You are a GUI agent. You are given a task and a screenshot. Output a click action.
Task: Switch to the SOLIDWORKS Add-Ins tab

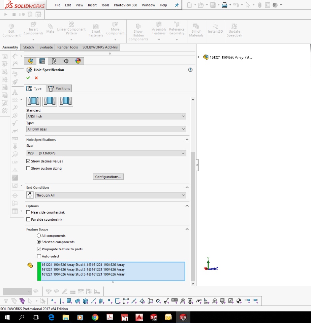point(100,47)
